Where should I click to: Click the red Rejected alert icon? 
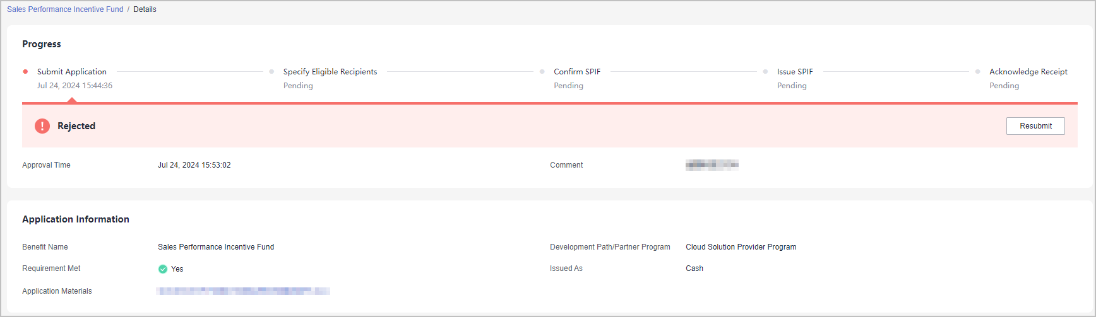42,126
